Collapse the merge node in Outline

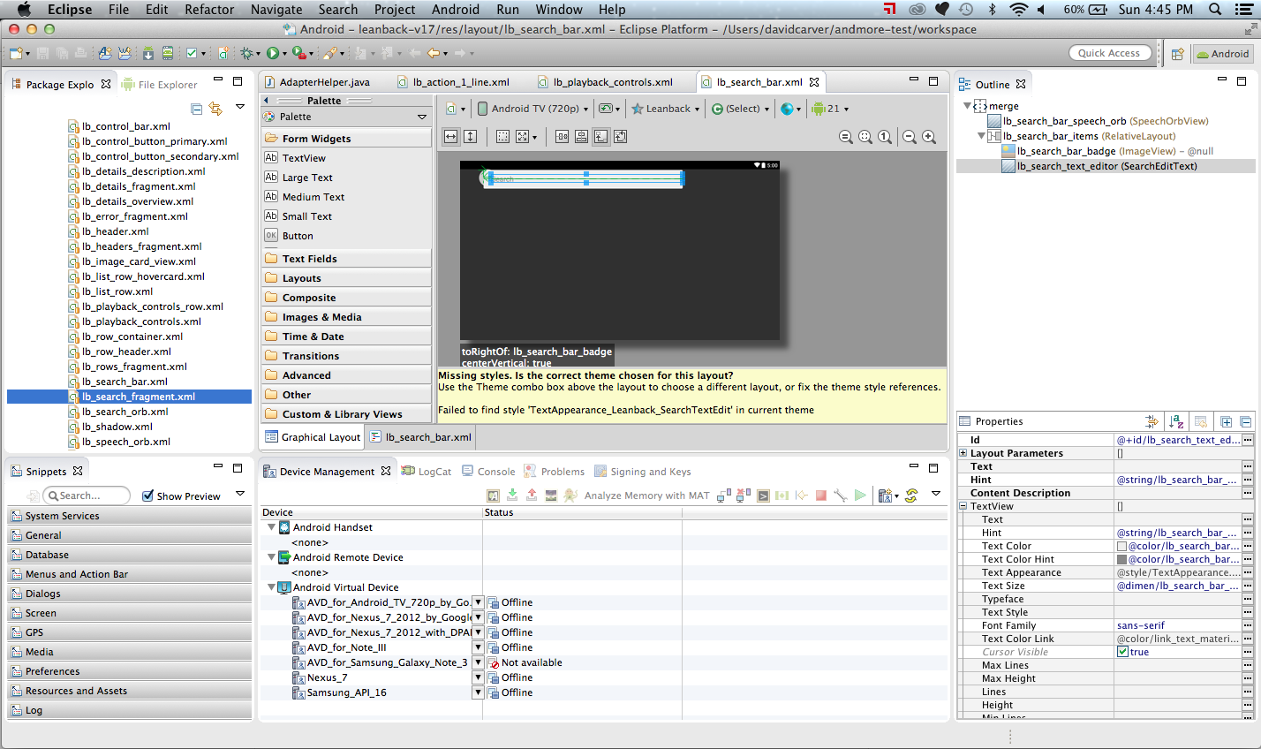(967, 105)
